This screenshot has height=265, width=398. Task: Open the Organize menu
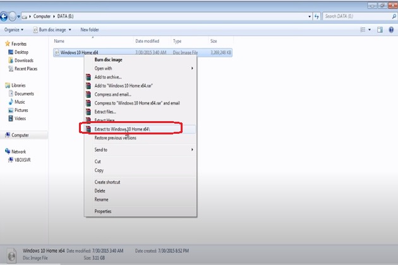[x=14, y=30]
